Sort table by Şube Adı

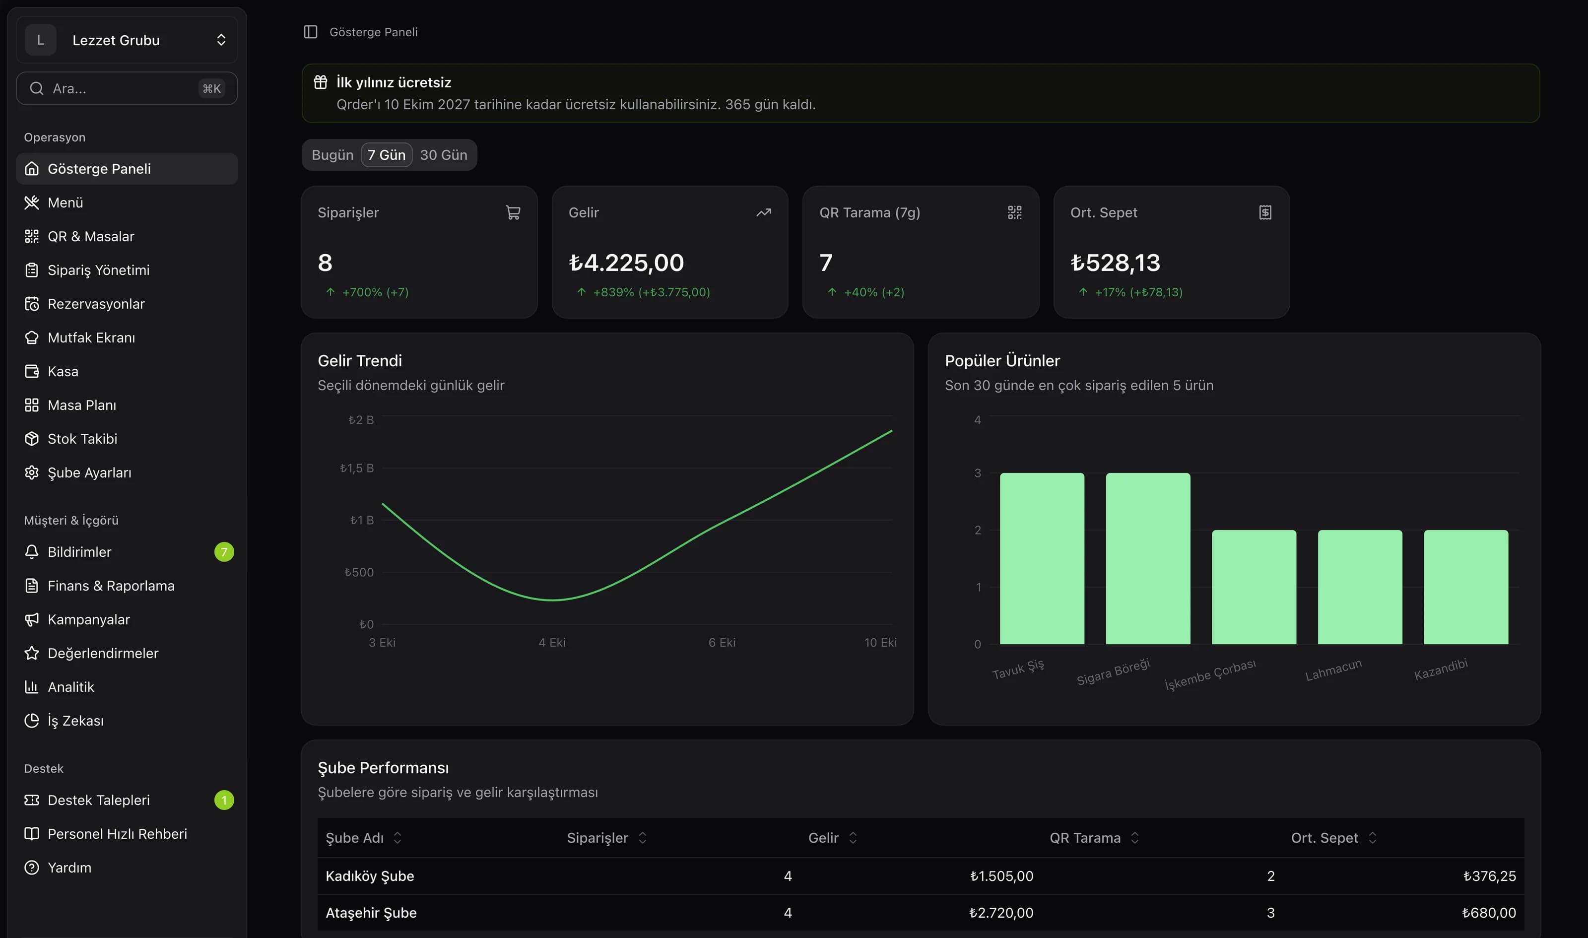pyautogui.click(x=363, y=838)
